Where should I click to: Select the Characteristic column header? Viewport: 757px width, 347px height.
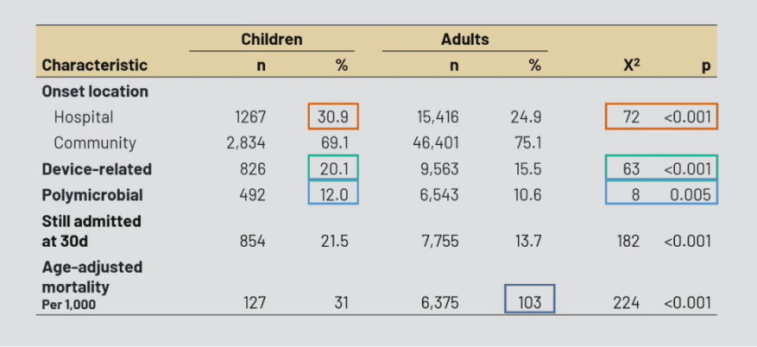tap(95, 65)
